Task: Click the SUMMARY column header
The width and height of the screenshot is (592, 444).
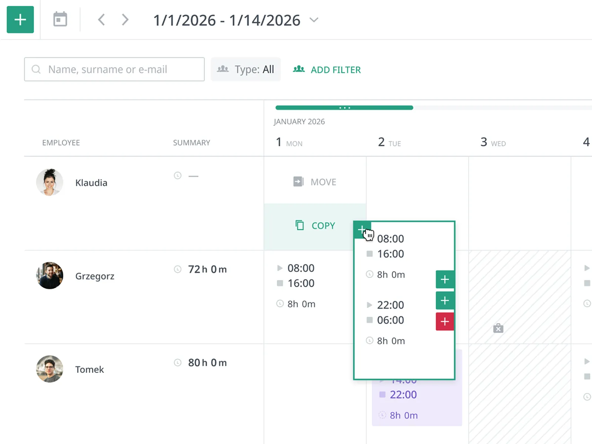Action: tap(192, 143)
